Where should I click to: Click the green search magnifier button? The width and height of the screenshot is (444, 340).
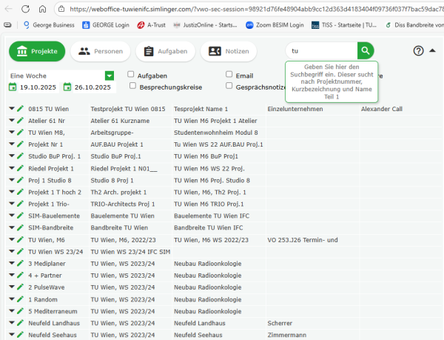366,50
